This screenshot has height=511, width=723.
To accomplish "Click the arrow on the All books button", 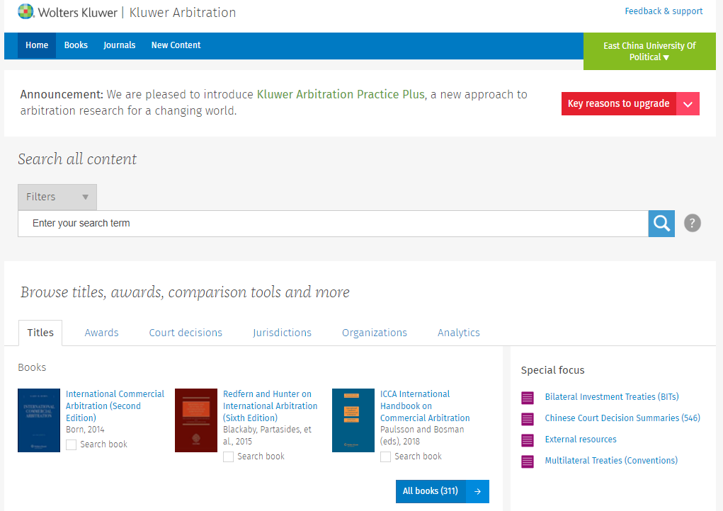I will coord(478,492).
